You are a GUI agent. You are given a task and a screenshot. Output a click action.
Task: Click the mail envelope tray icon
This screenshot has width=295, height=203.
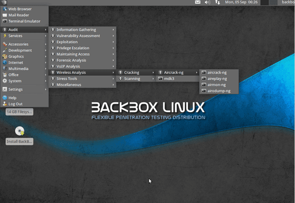click(198, 2)
